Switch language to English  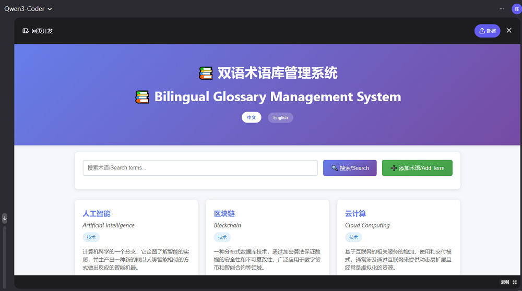coord(280,117)
